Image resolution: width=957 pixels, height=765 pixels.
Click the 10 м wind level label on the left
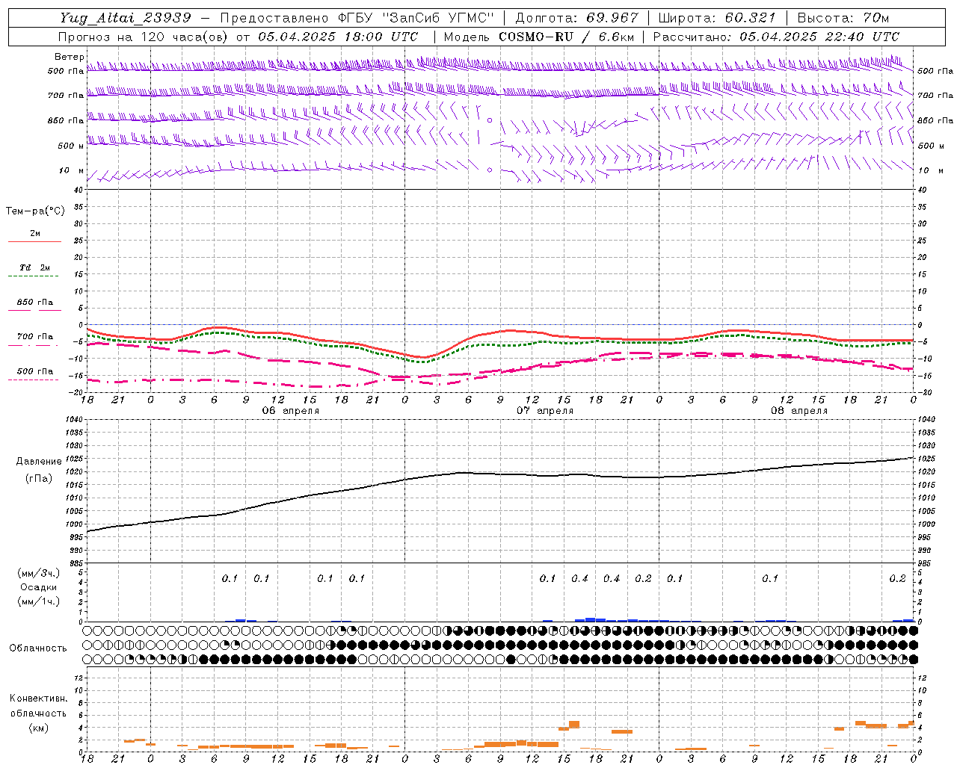click(x=72, y=170)
